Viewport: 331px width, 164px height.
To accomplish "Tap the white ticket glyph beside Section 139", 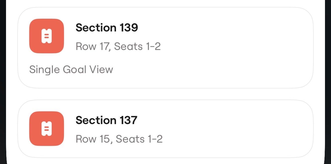I will [x=46, y=36].
